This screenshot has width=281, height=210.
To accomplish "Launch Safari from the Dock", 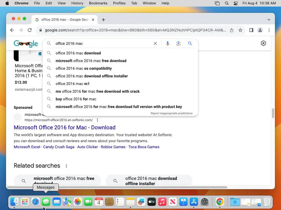I will coord(35,202).
